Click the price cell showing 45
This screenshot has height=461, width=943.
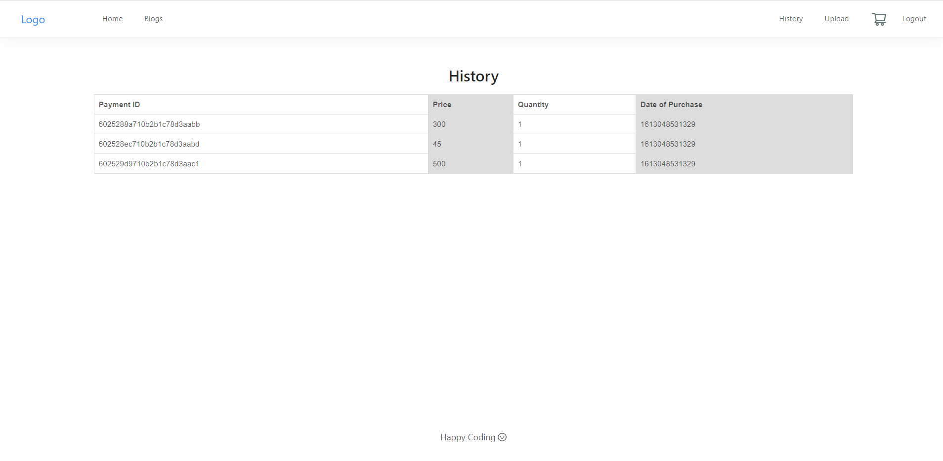click(x=437, y=144)
